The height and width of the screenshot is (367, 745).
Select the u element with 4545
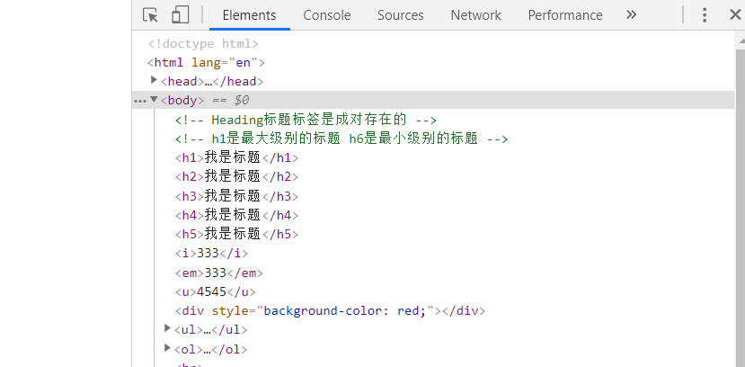pyautogui.click(x=216, y=291)
